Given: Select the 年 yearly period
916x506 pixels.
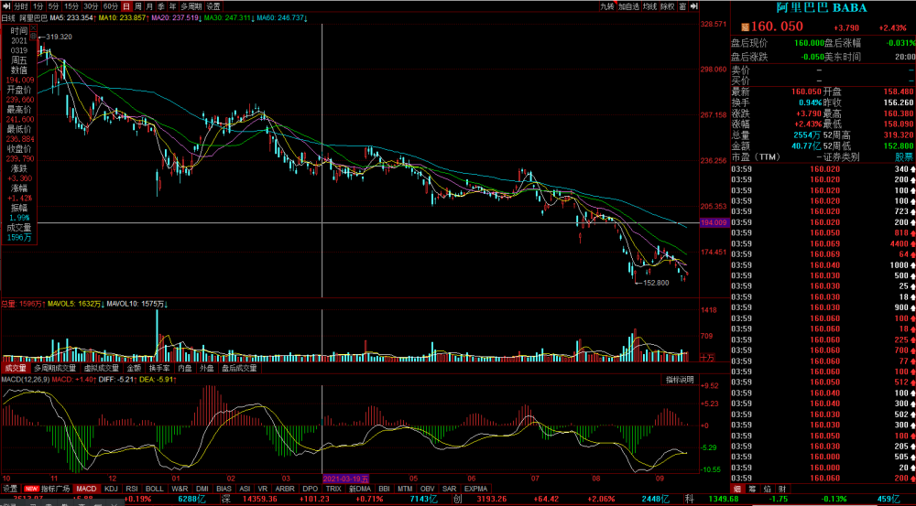Looking at the screenshot, I should tap(173, 6).
